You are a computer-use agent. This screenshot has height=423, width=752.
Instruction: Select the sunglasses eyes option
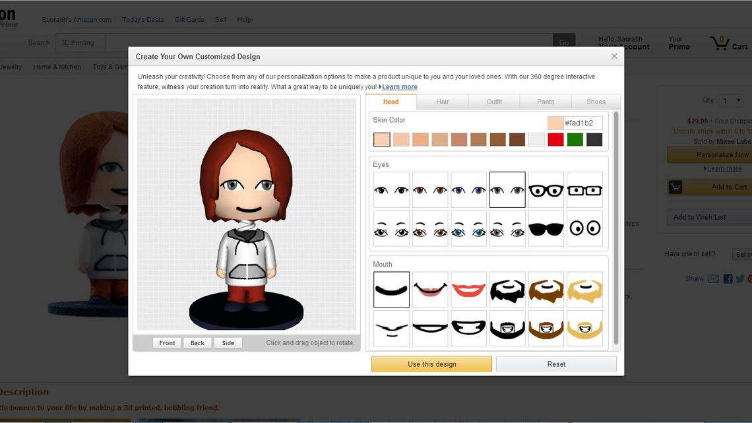pyautogui.click(x=546, y=228)
